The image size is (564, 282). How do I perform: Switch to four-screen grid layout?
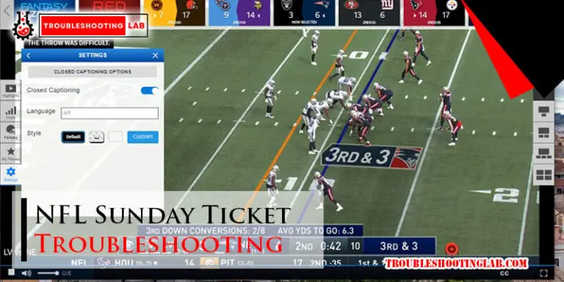(543, 175)
